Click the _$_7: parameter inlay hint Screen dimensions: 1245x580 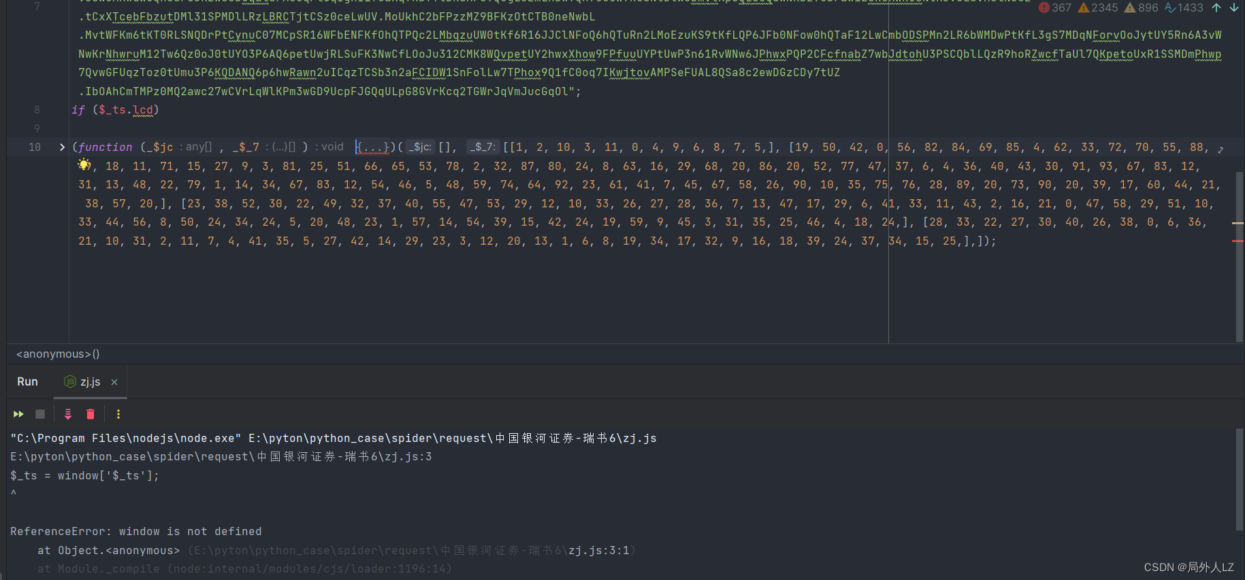[483, 147]
